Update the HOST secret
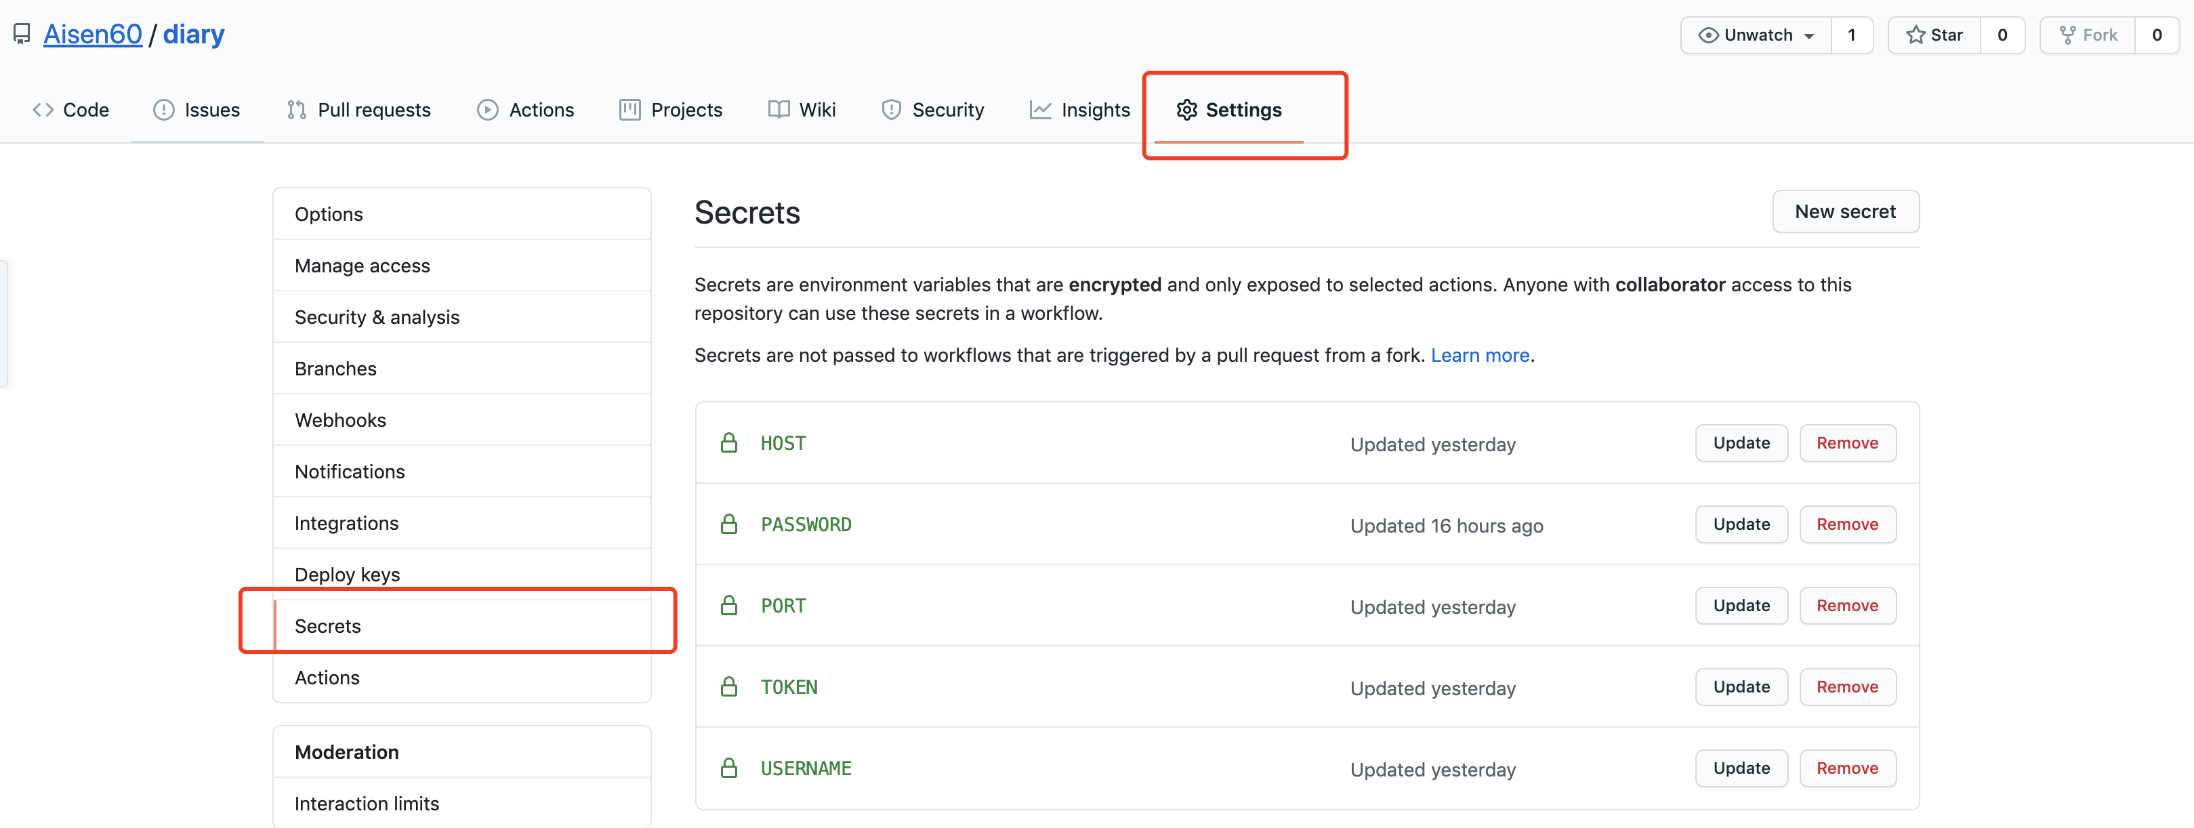2194x828 pixels. 1741,443
